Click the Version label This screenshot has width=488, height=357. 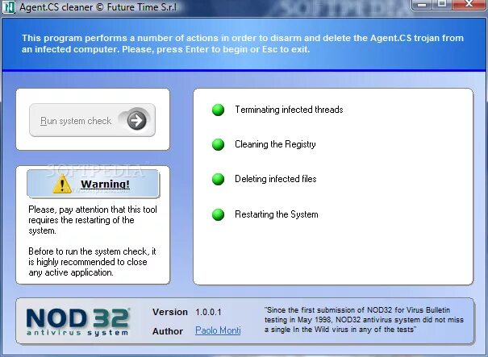pos(170,312)
